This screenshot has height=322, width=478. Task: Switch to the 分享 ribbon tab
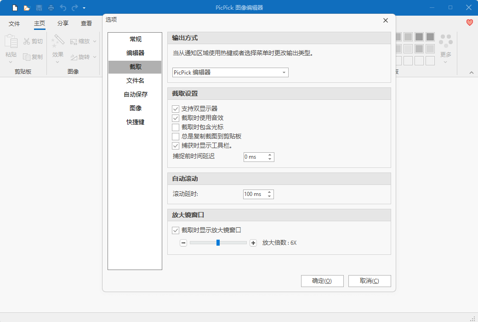63,23
